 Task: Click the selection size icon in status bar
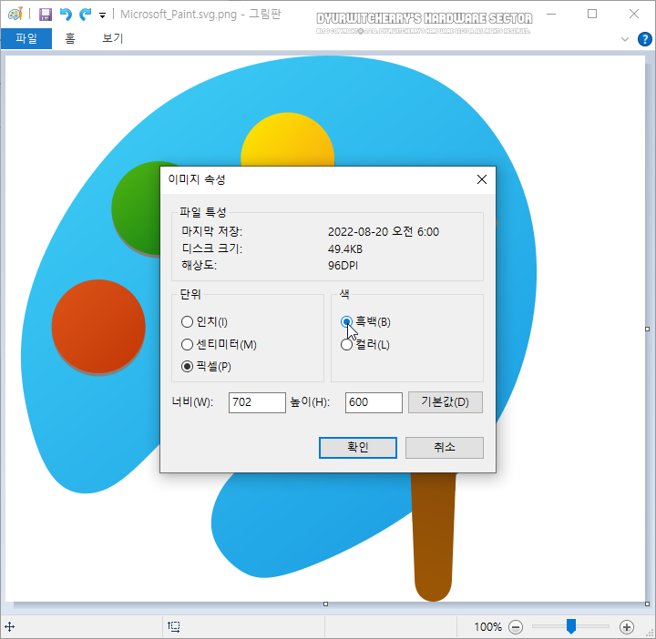pyautogui.click(x=174, y=626)
